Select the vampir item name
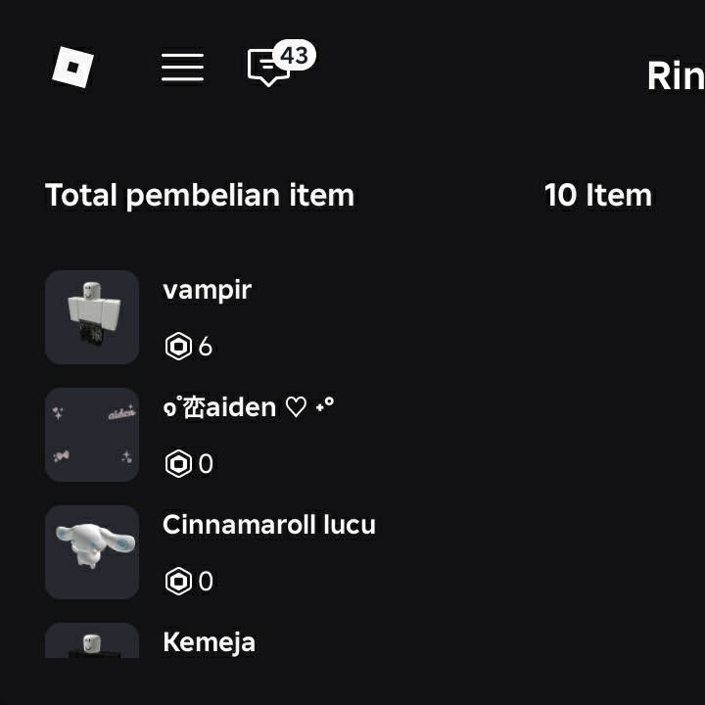The width and height of the screenshot is (705, 705). click(x=208, y=291)
